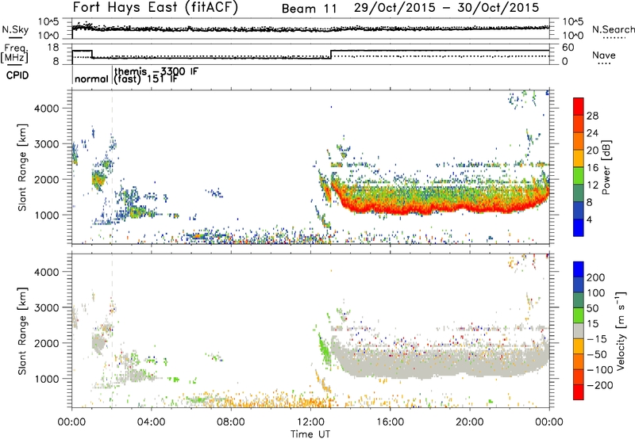Click the 'N.Sky' axis label
Viewport: 635px width, 439px height.
pos(15,29)
